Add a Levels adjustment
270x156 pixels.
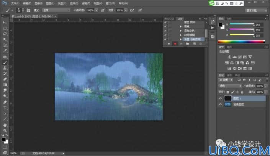234,57
